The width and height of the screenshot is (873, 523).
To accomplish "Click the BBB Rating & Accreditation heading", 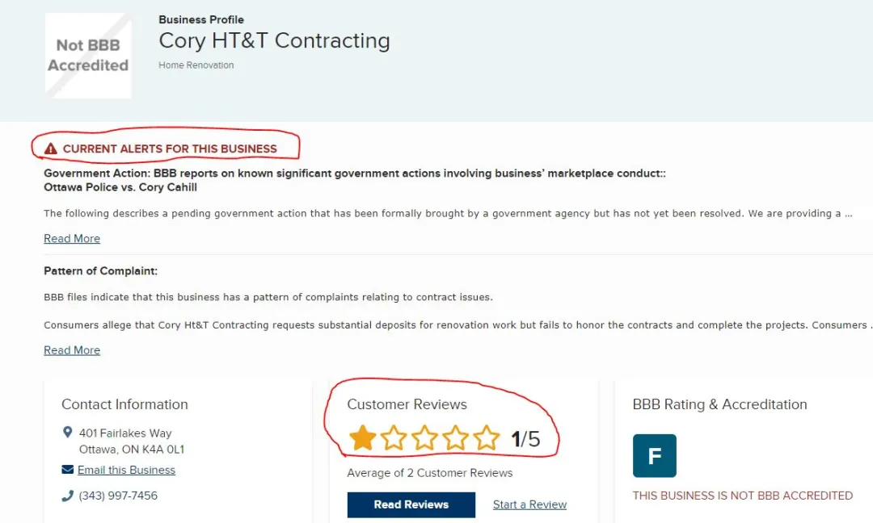I will coord(720,404).
